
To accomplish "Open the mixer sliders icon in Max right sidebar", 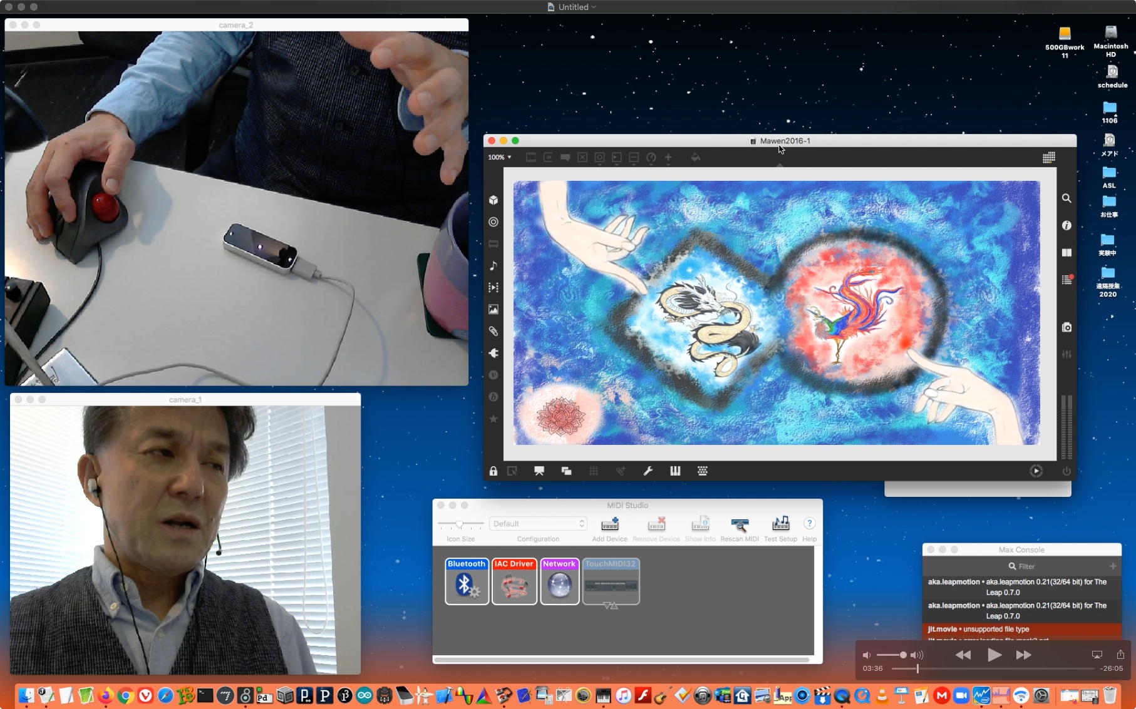I will pos(1066,354).
